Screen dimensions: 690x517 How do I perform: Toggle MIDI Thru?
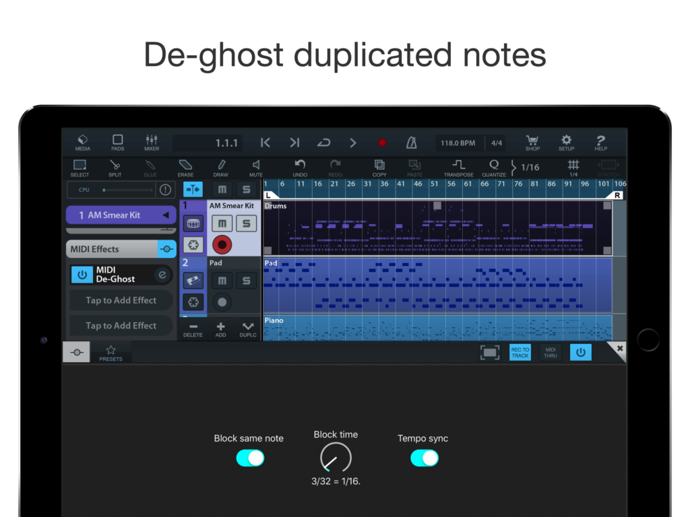(551, 352)
